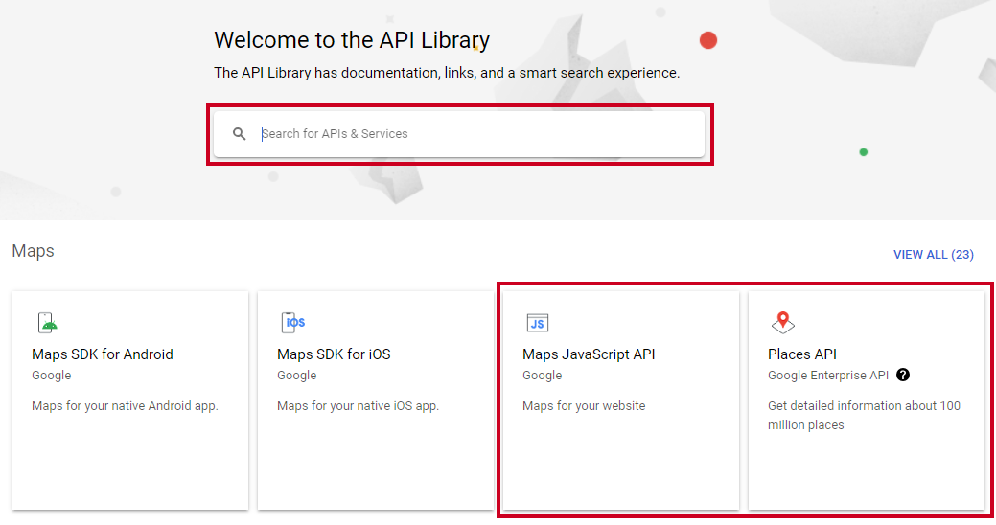The height and width of the screenshot is (525, 996).
Task: Click the Search for APIs & Services field
Action: click(458, 134)
